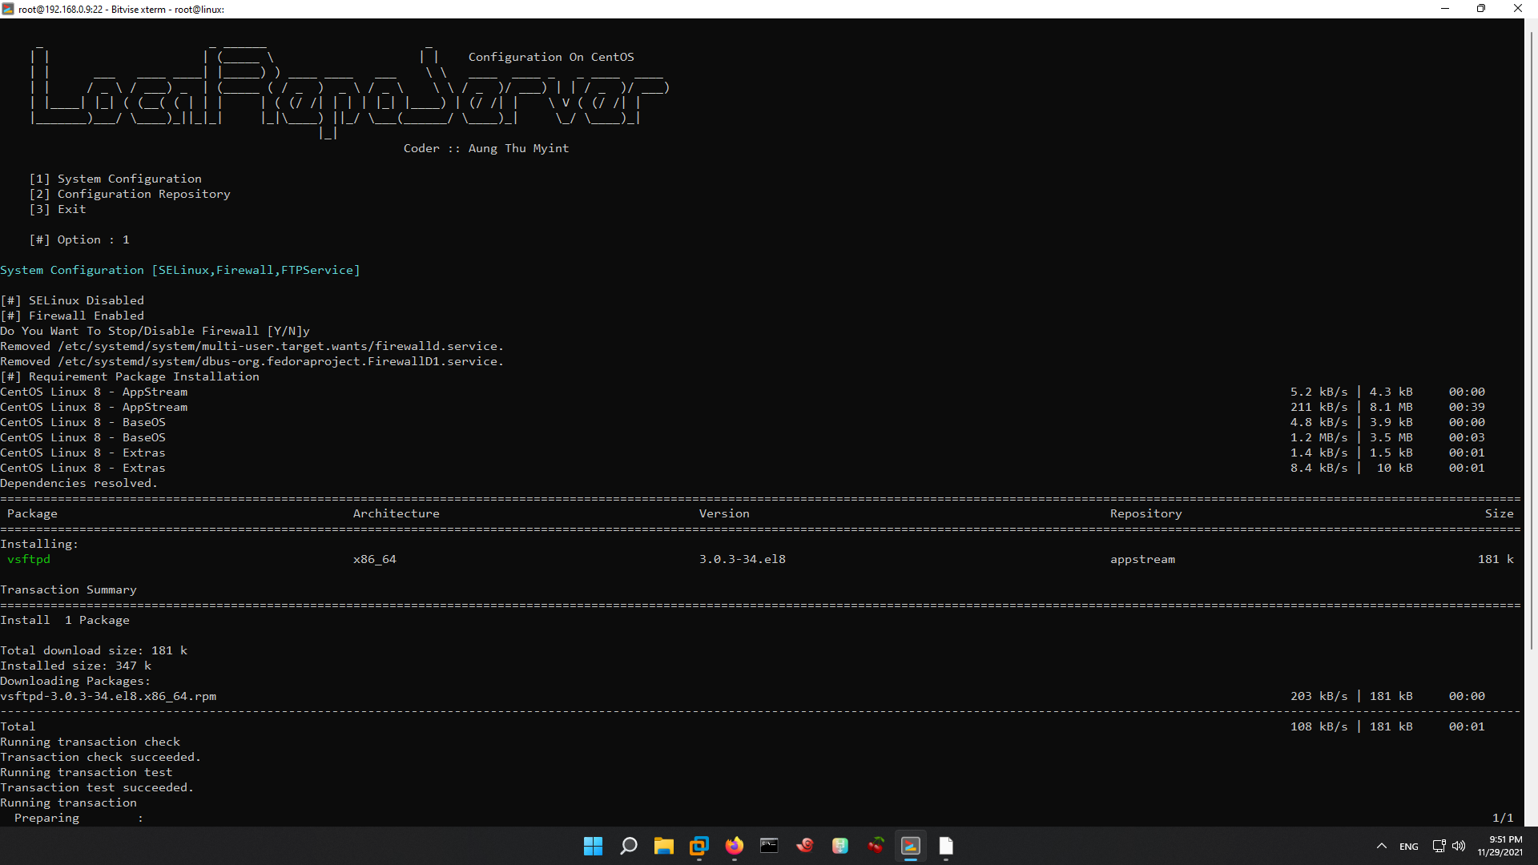Screen dimensions: 1538x865
Task: Open the ENG language input switcher
Action: [x=1409, y=847]
